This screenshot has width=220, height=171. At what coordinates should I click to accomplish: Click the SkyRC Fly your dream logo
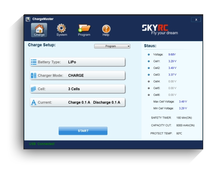point(160,30)
